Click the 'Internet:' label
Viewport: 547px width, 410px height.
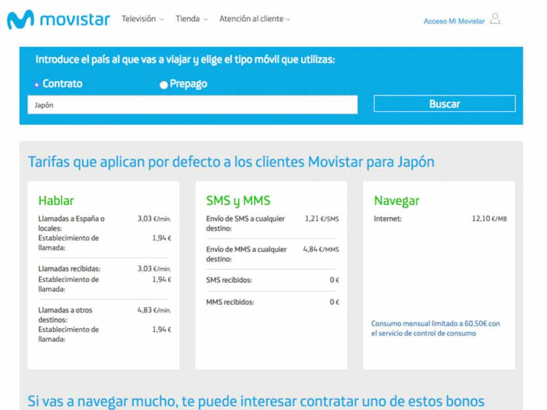tap(388, 218)
